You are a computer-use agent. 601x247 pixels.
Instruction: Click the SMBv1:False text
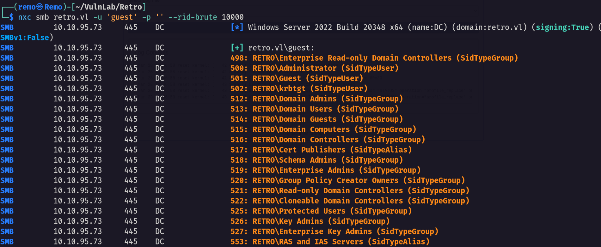coord(25,38)
